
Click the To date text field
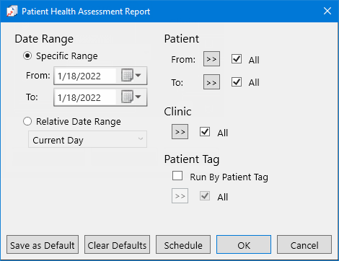[85, 97]
